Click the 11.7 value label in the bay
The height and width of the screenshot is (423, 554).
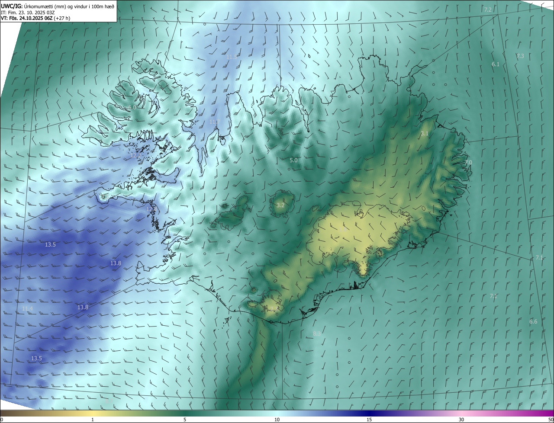point(214,122)
